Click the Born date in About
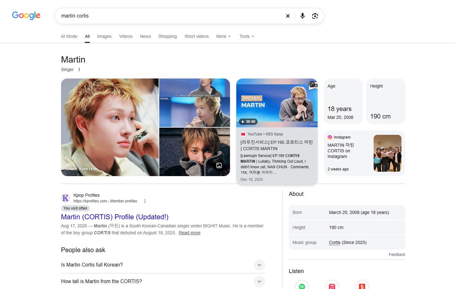The height and width of the screenshot is (289, 455). [x=359, y=212]
